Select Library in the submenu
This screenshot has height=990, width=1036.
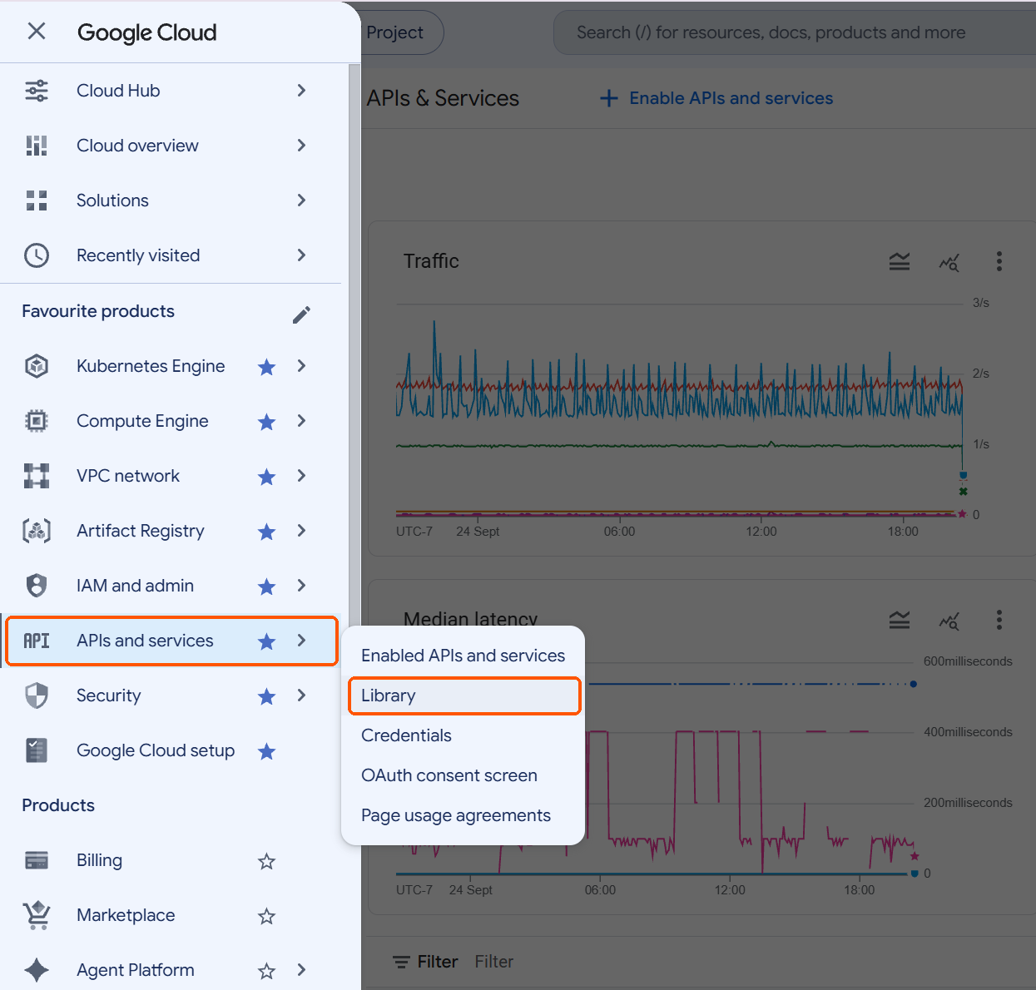tap(463, 695)
